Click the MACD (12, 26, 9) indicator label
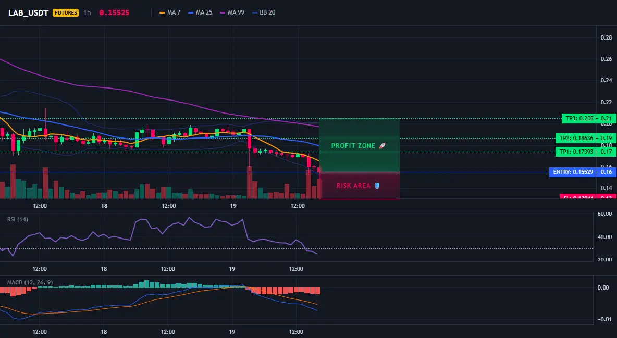This screenshot has width=617, height=338. click(30, 282)
